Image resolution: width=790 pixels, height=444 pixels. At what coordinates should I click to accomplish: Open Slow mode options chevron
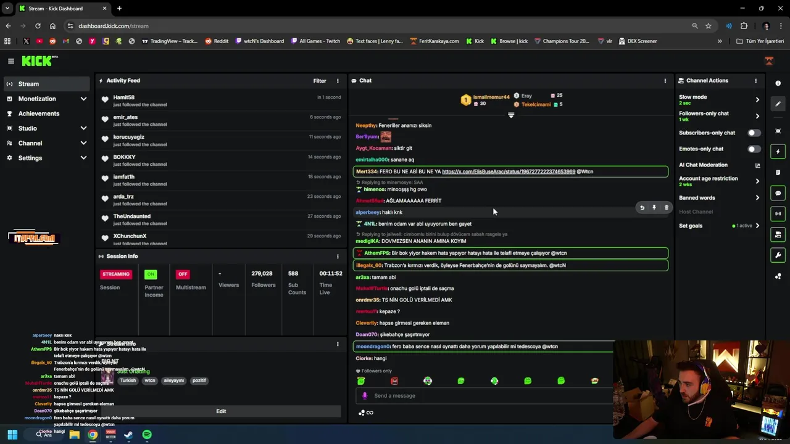coord(757,100)
